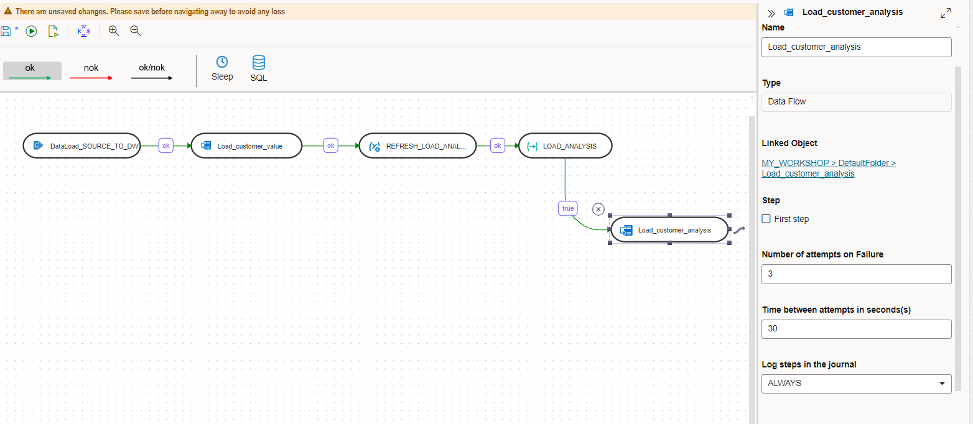
Task: Click the ok label before LOAD_ANALYSIS
Action: tap(498, 145)
